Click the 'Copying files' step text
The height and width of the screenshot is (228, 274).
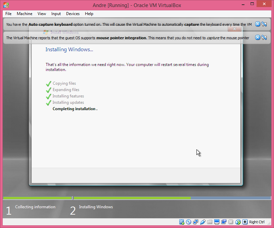point(64,83)
